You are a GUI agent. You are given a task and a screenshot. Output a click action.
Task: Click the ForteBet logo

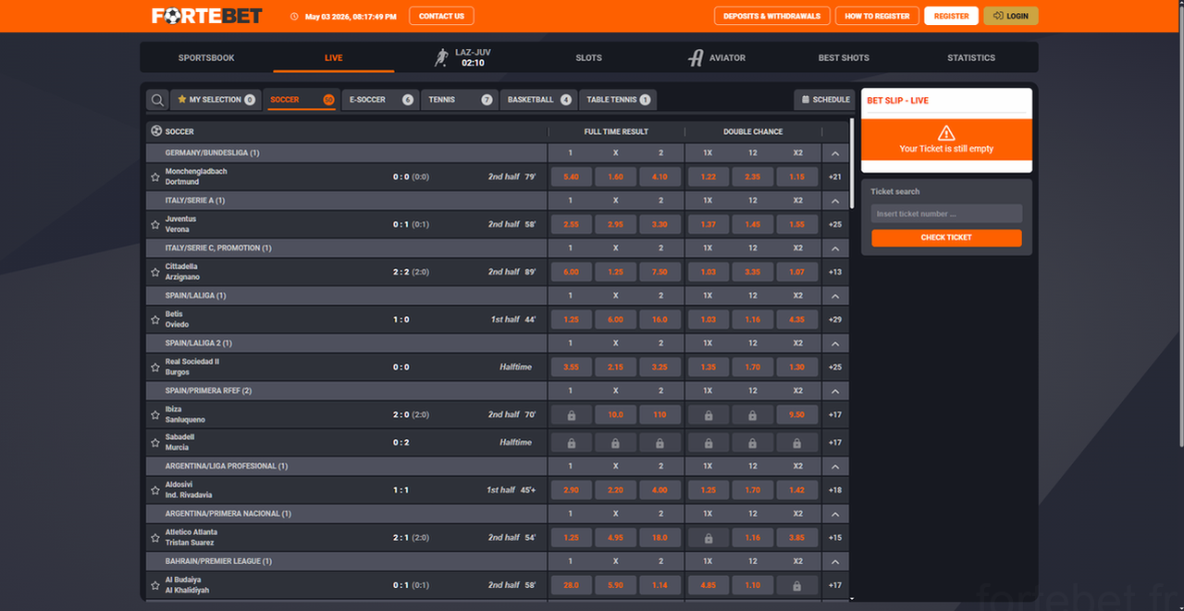tap(207, 16)
